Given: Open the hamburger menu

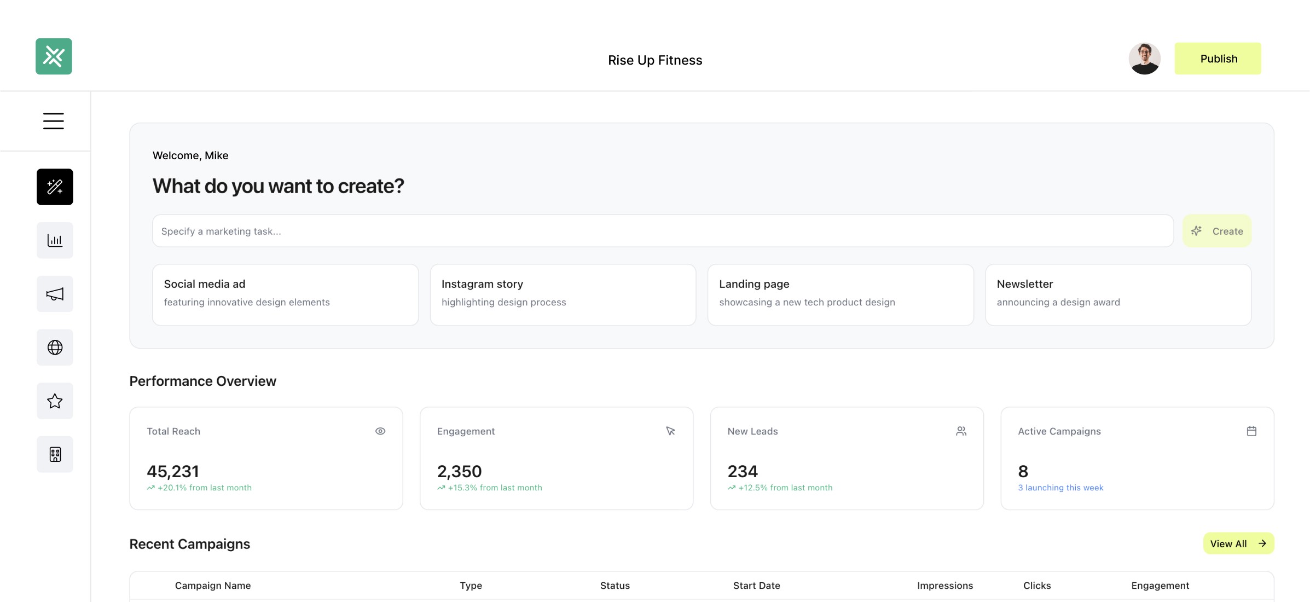Looking at the screenshot, I should [54, 121].
